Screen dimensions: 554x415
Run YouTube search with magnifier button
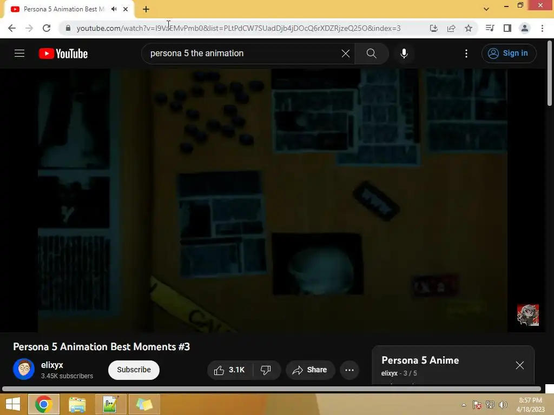(371, 53)
